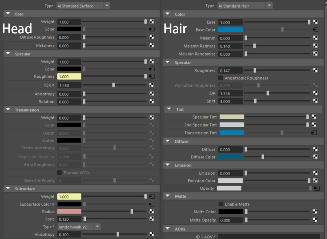Click the map button for Head Base Weight
This screenshot has height=239, width=327.
[152, 21]
